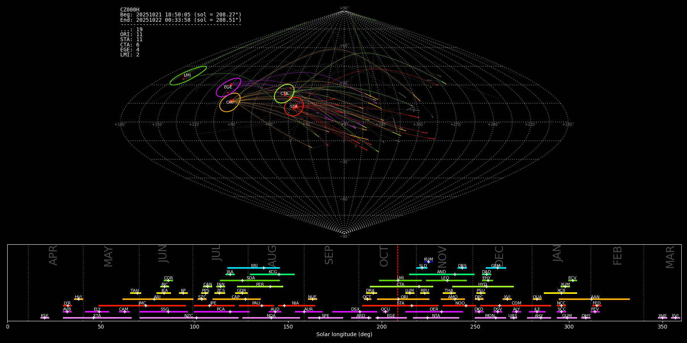Click the GEM shower label in the timeline
687x343 pixels.
[495, 266]
